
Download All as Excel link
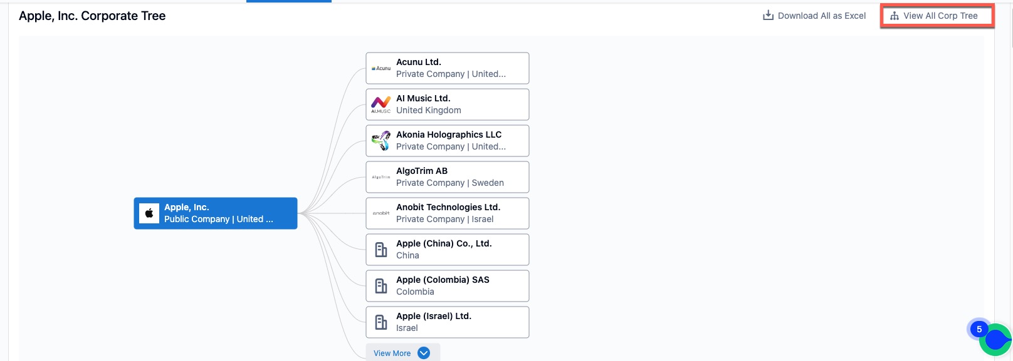(821, 16)
